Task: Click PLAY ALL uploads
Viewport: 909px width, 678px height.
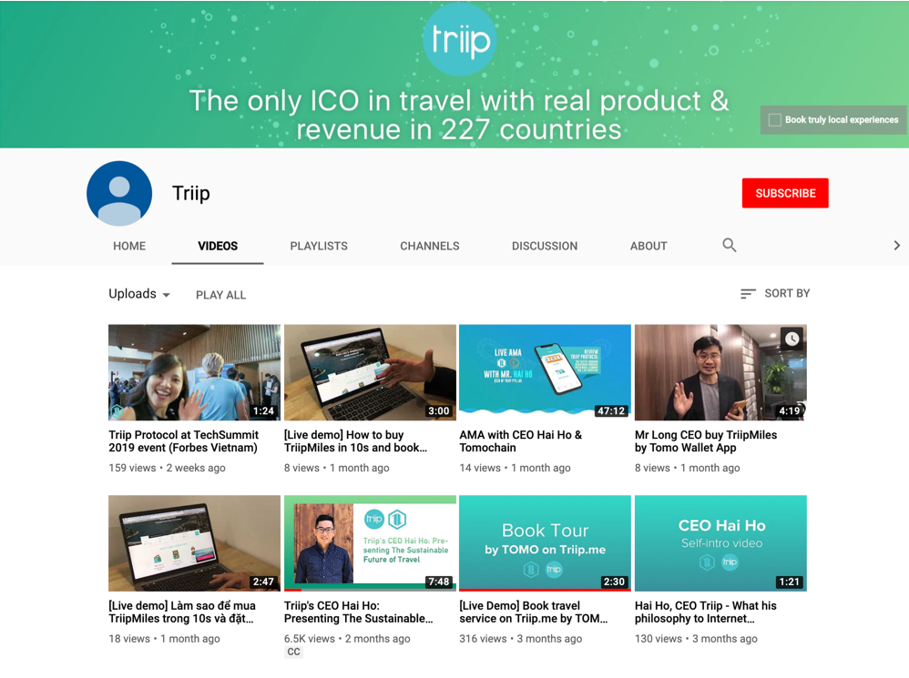Action: 220,295
